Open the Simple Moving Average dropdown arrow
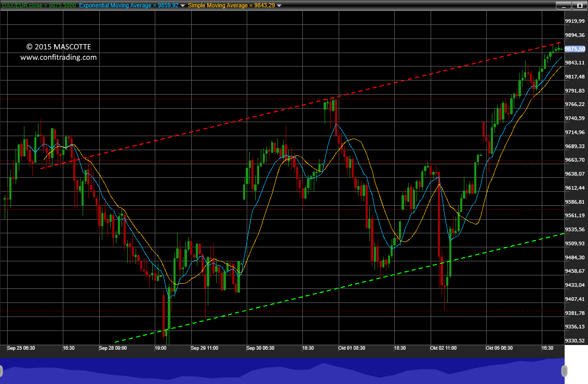This screenshot has height=384, width=588. point(279,6)
